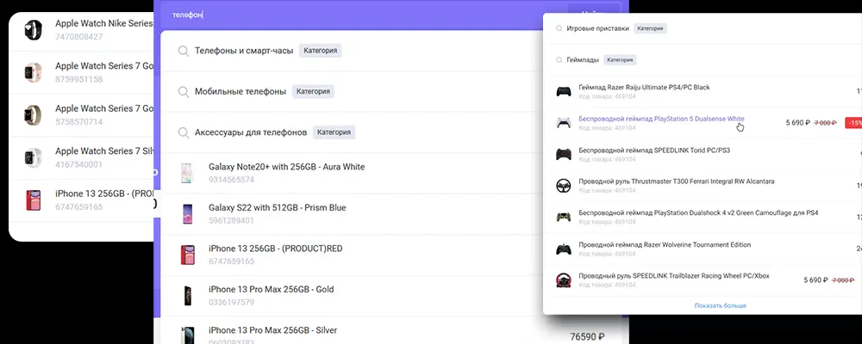Click Apple Watch Nike Series title
The width and height of the screenshot is (862, 344).
(104, 24)
